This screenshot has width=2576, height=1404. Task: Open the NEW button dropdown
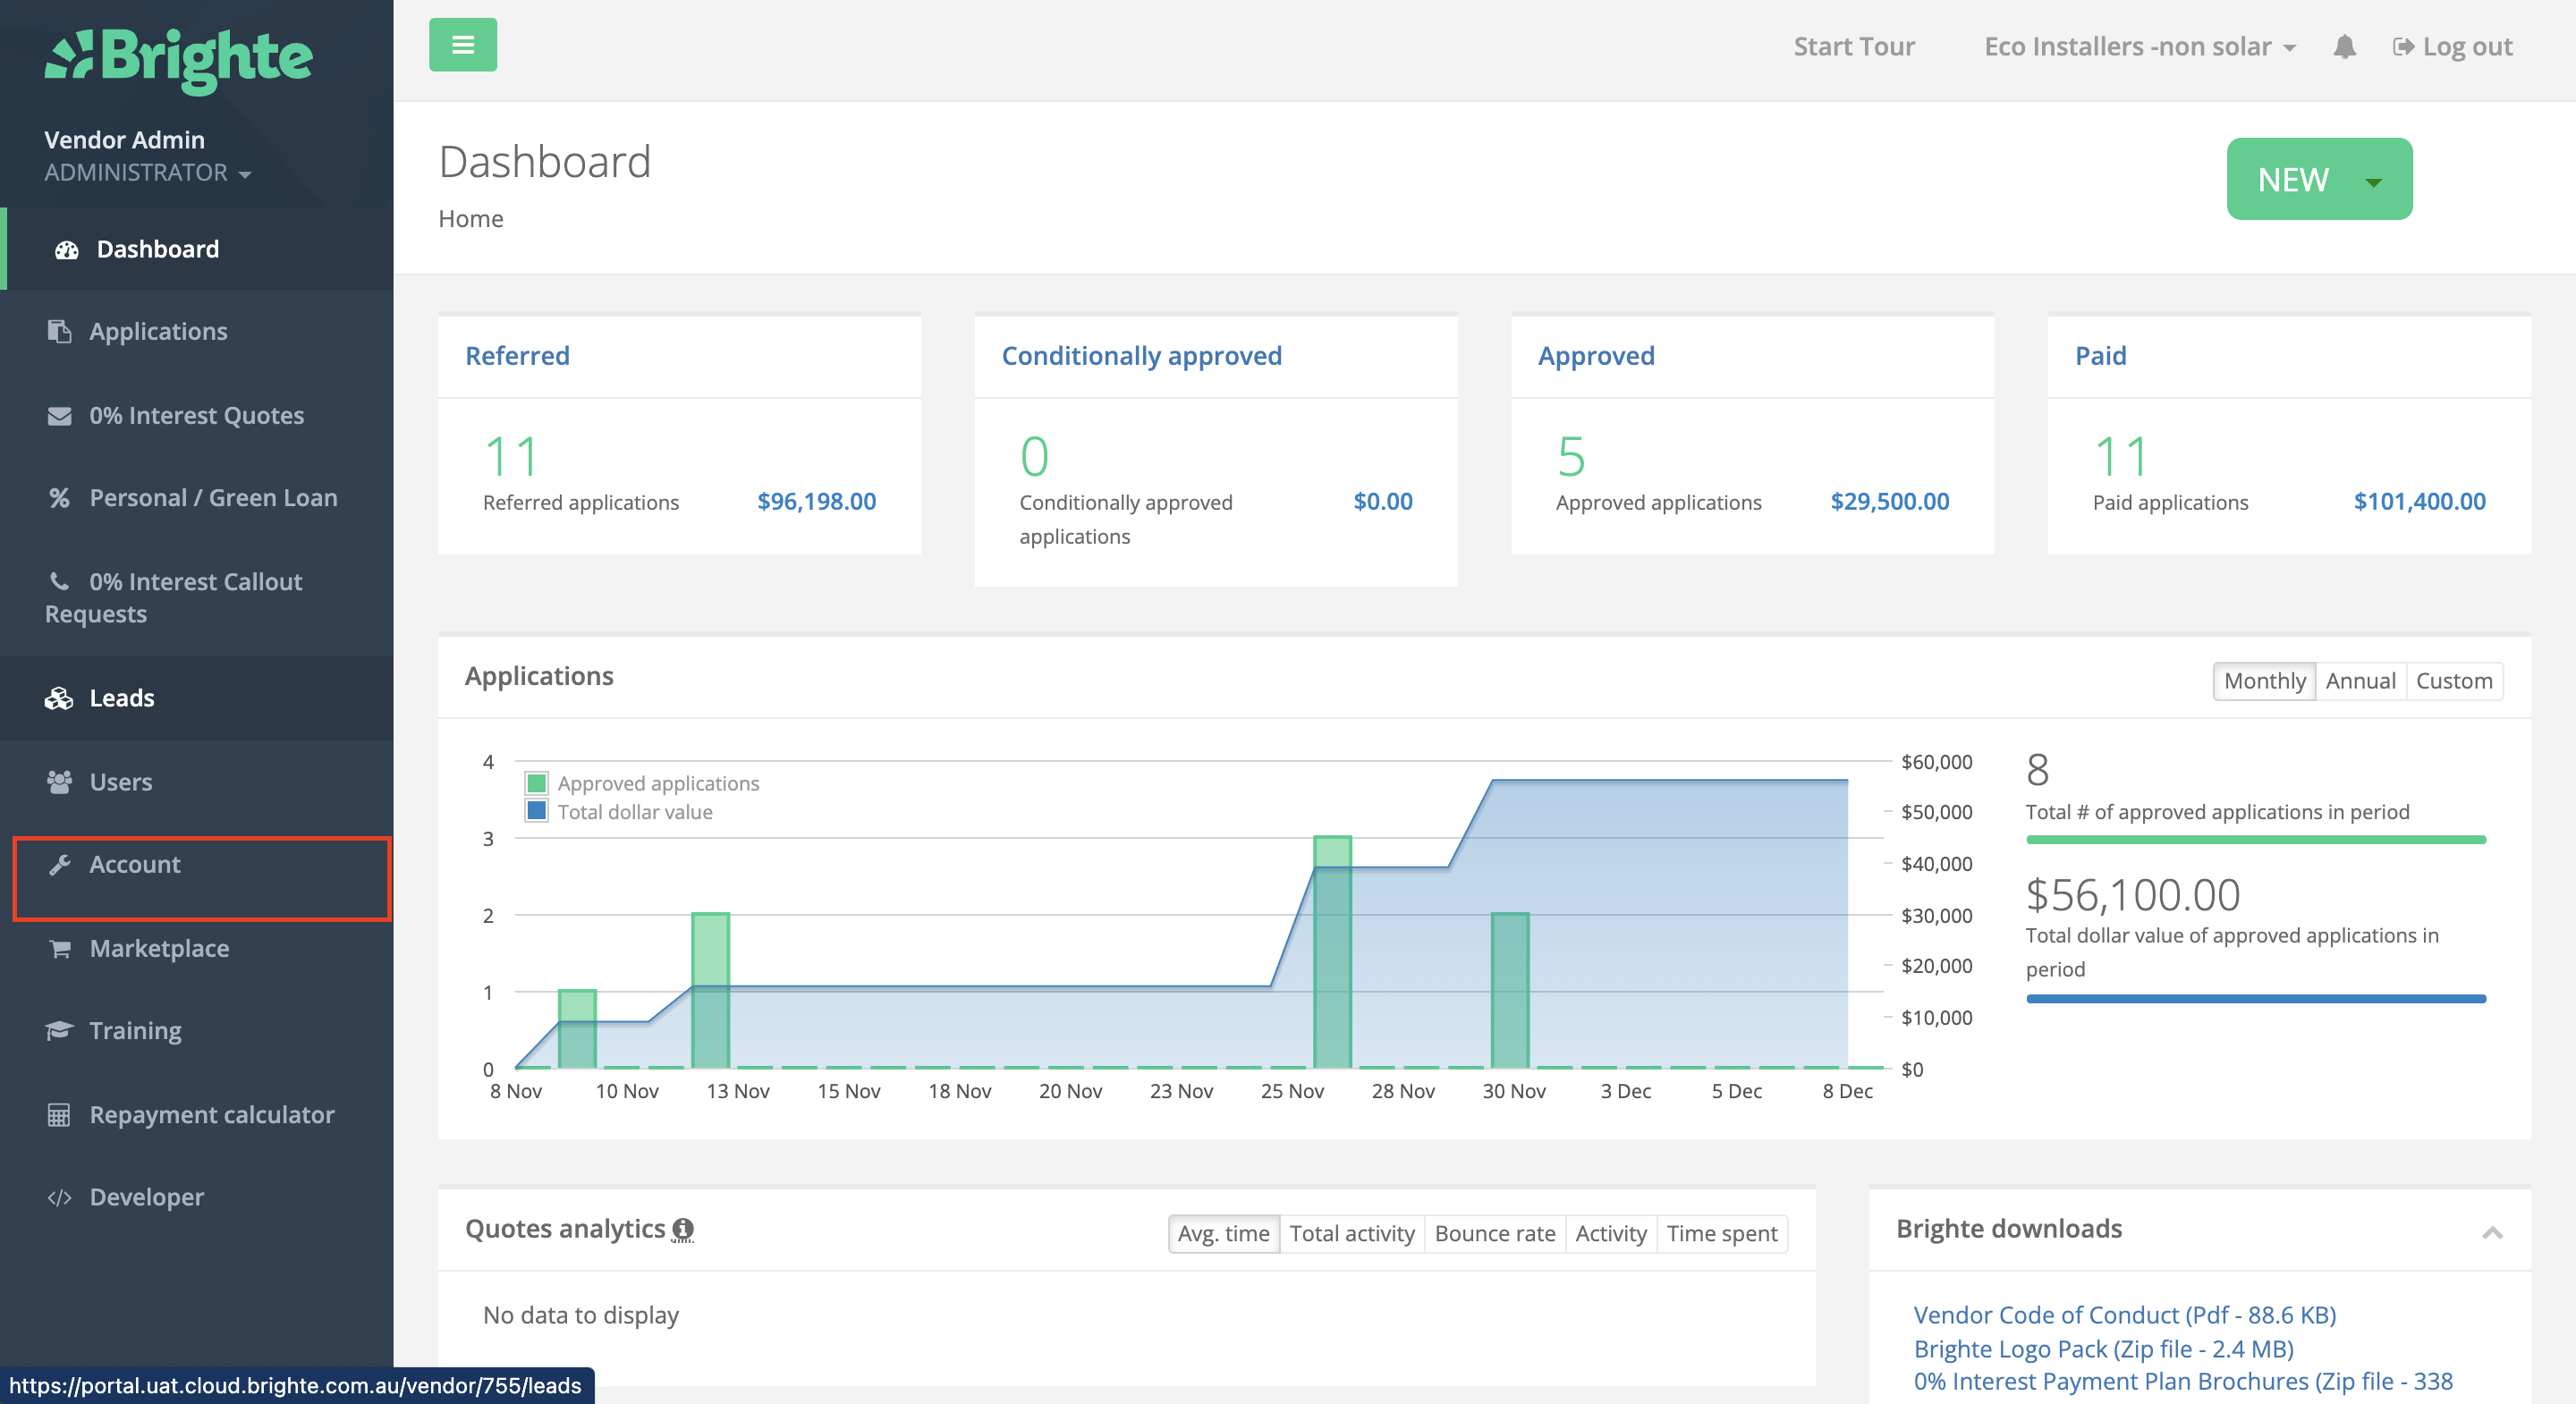coord(2318,179)
